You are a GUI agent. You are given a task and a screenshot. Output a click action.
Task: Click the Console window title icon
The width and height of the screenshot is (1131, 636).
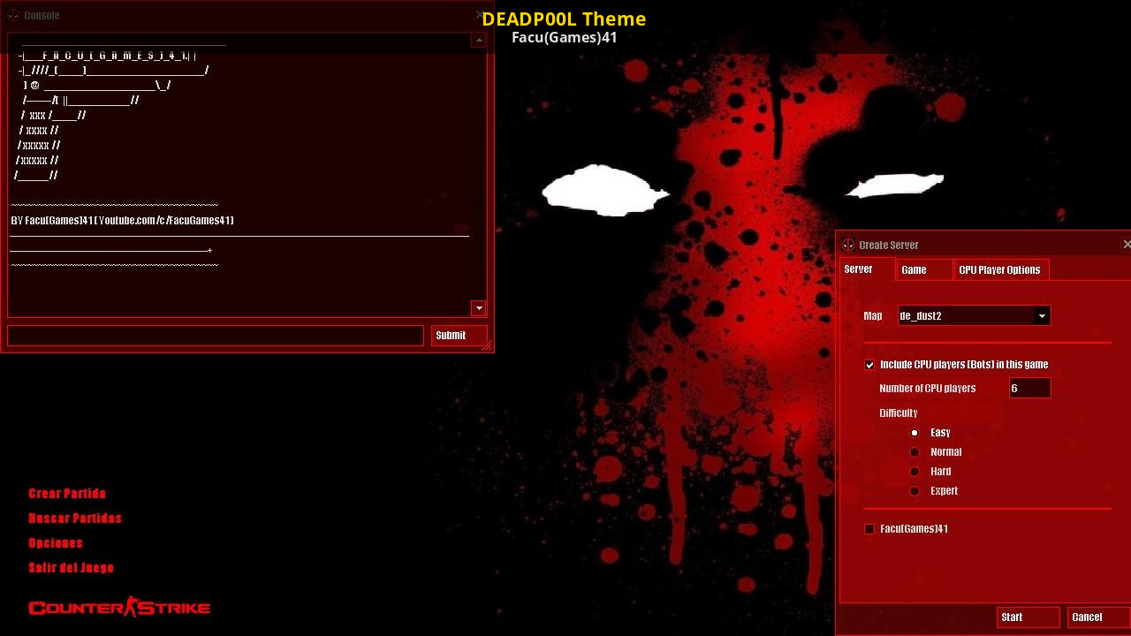pos(13,15)
